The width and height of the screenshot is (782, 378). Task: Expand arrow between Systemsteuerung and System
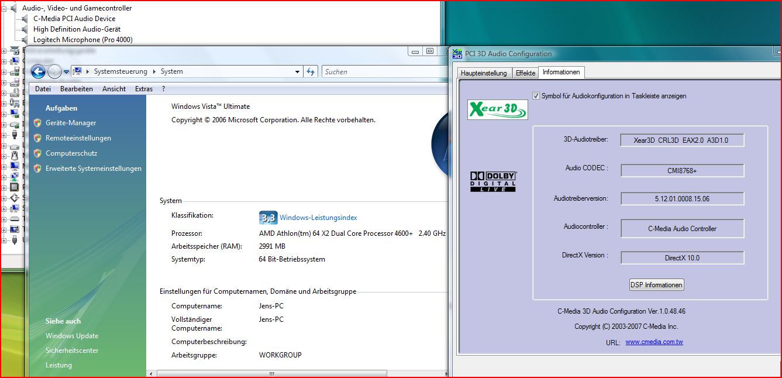pos(155,71)
